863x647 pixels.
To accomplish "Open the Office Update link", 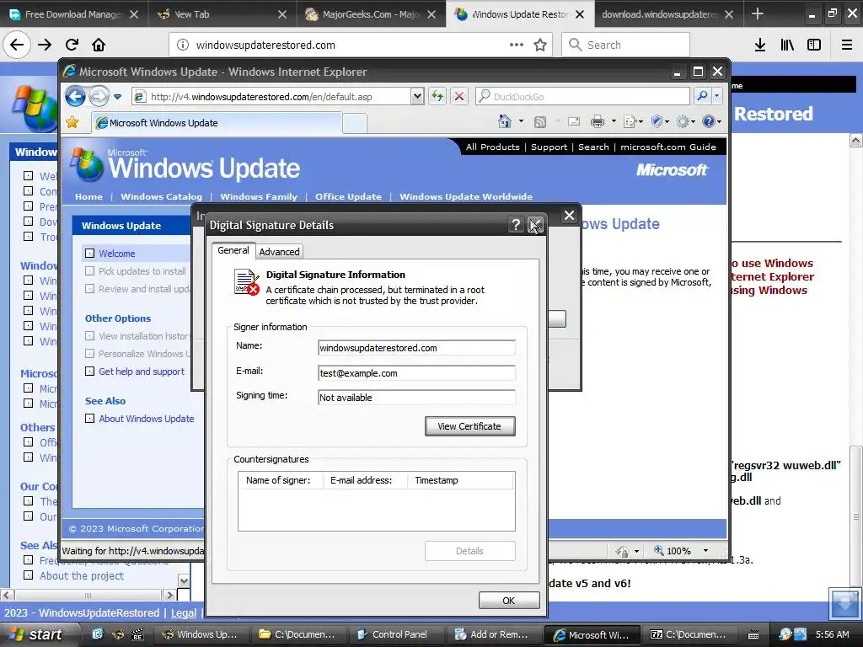I will (x=348, y=196).
